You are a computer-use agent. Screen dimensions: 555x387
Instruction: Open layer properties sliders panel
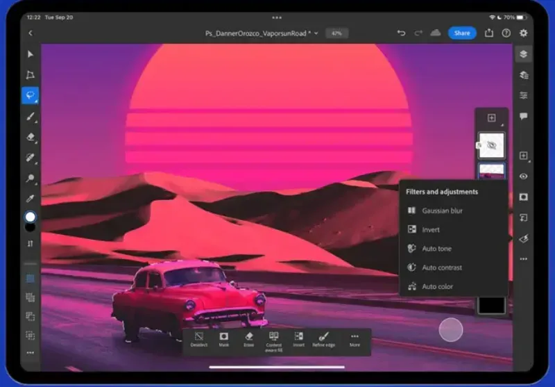524,95
